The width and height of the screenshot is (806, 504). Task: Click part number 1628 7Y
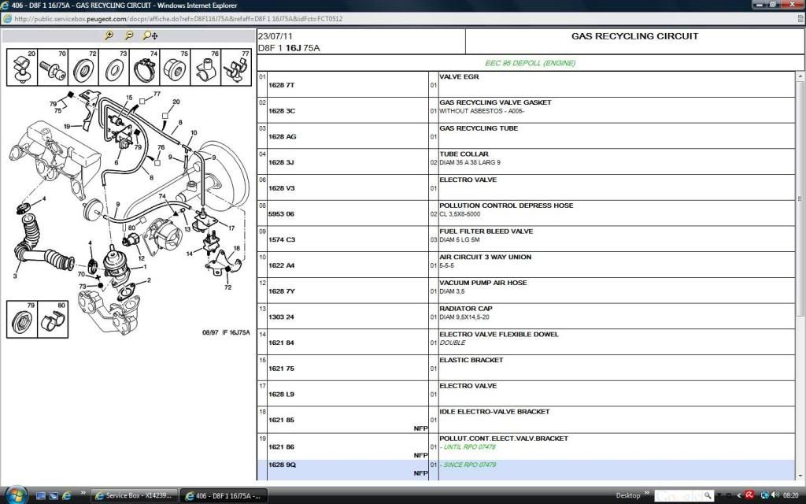click(281, 291)
